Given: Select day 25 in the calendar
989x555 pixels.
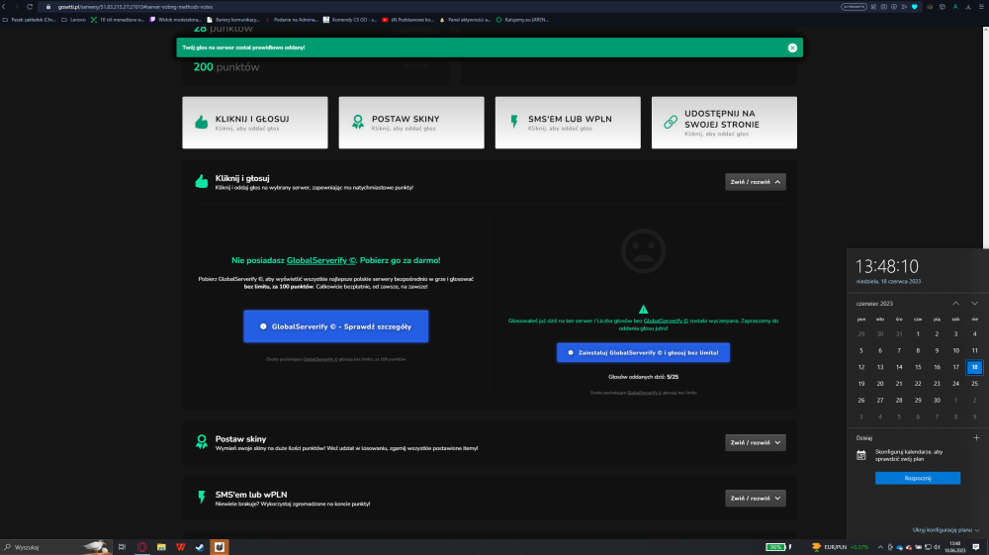Looking at the screenshot, I should click(974, 384).
